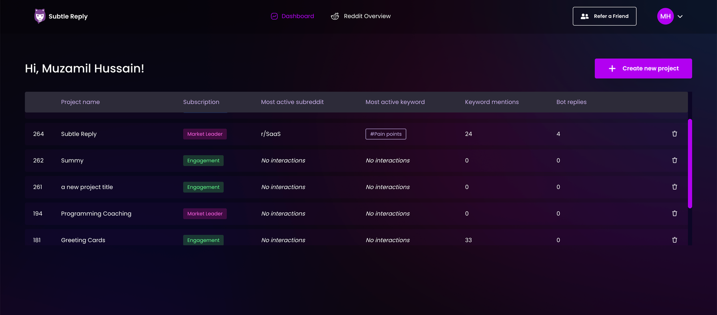Image resolution: width=717 pixels, height=315 pixels.
Task: Click keyword mentions value 33
Action: pyautogui.click(x=469, y=240)
